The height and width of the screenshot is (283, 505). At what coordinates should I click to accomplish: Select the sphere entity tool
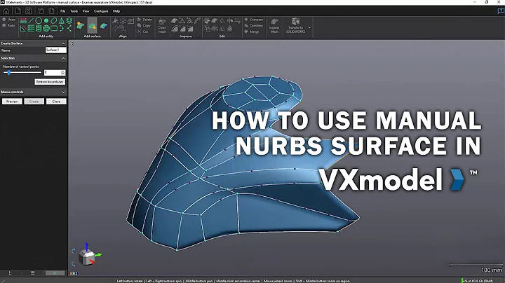pos(46,29)
